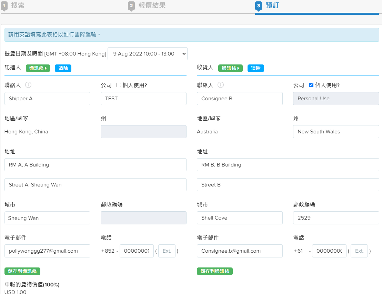
Task: Click the shipper phone Ext. field
Action: (167, 251)
